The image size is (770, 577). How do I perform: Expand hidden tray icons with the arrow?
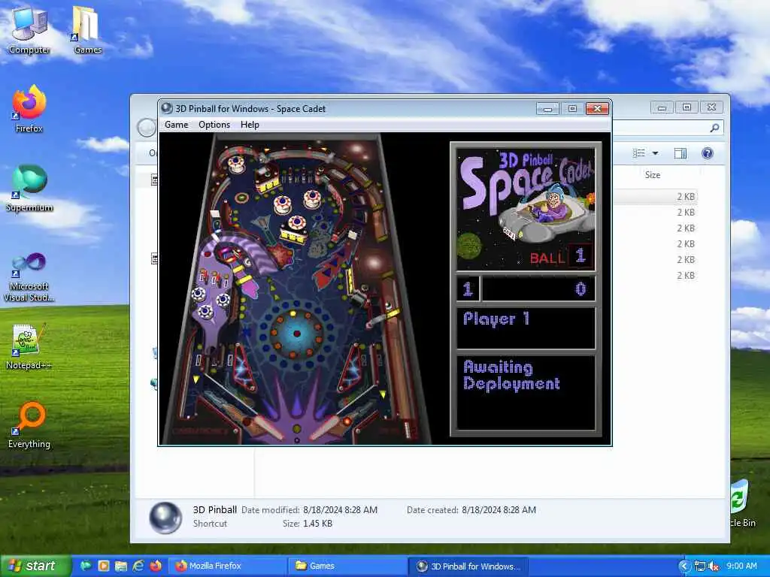[684, 566]
